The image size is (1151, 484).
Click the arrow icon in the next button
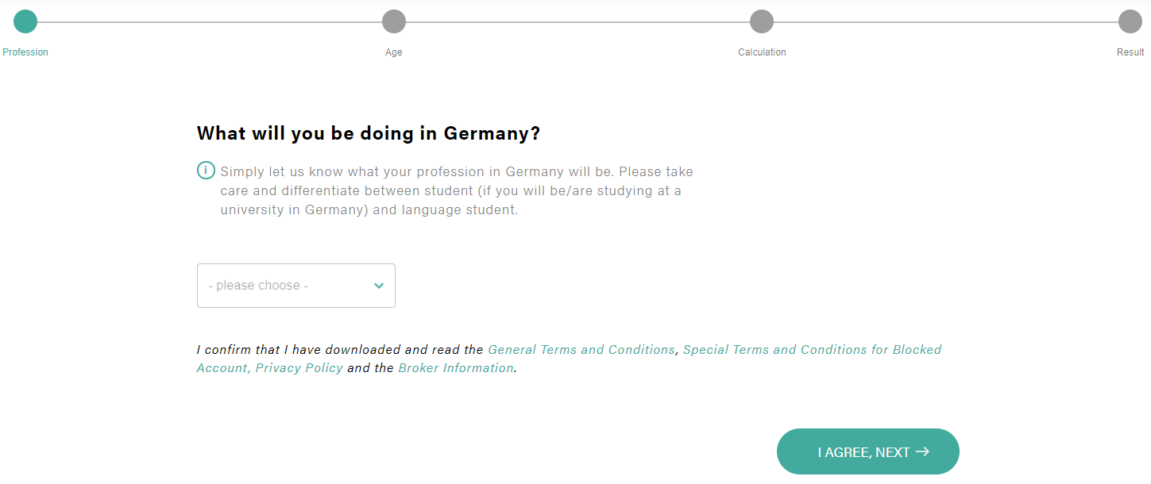(922, 451)
